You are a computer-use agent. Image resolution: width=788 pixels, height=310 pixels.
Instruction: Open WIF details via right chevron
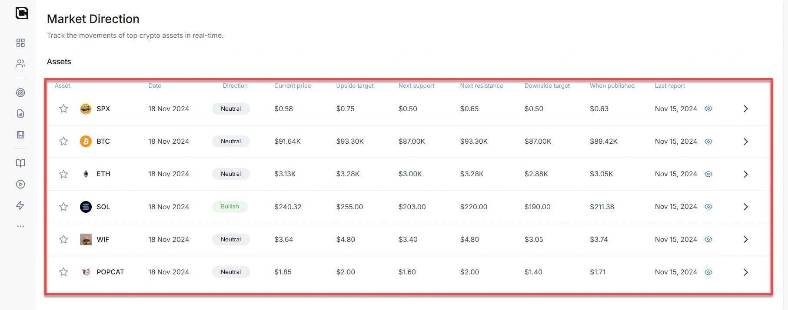[746, 239]
